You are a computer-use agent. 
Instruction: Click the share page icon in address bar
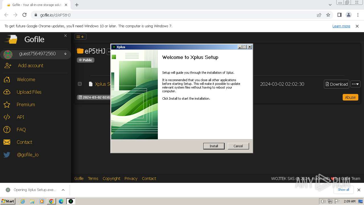pyautogui.click(x=319, y=15)
